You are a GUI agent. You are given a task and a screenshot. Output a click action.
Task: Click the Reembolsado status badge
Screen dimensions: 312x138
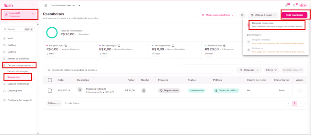(197, 91)
